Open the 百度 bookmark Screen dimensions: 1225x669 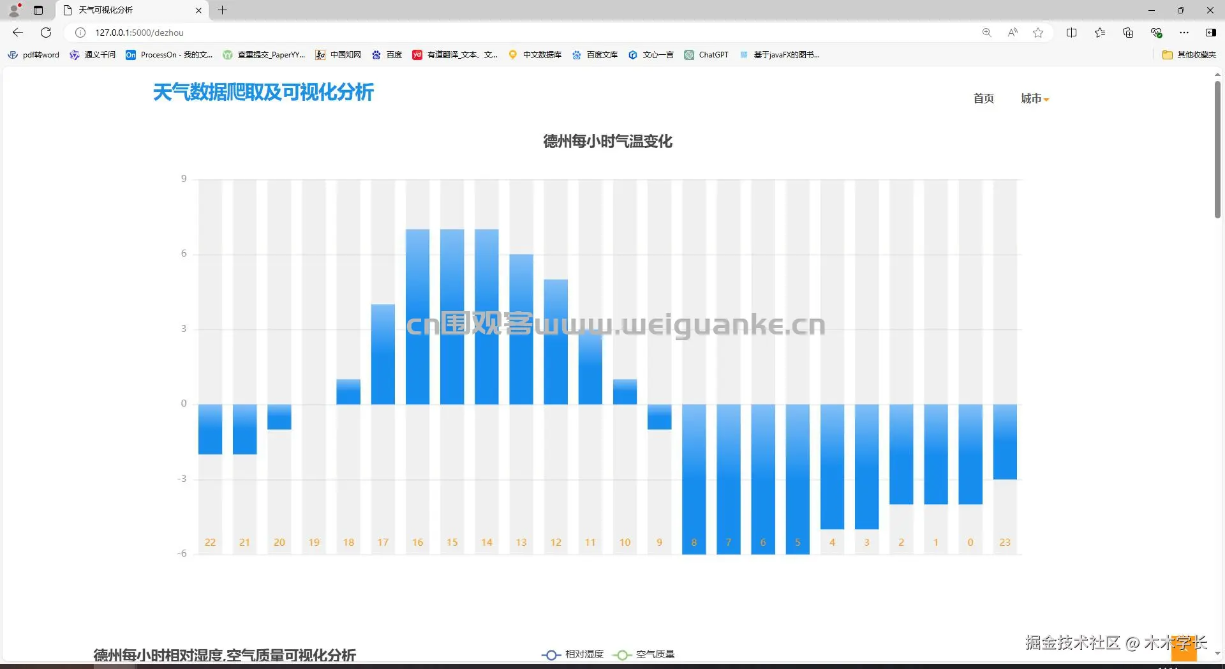point(387,55)
